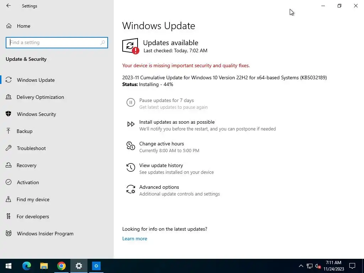Show hidden system tray icons
Image resolution: width=364 pixels, height=273 pixels.
301,266
